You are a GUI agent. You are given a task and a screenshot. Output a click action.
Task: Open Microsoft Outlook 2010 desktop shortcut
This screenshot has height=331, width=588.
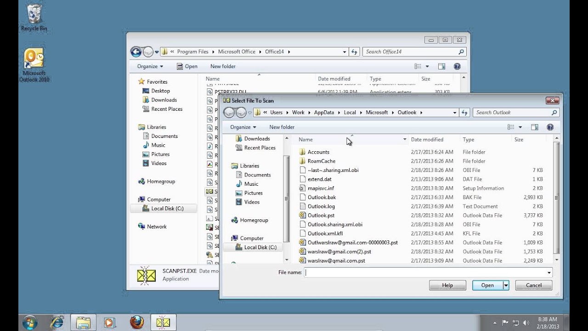[34, 65]
